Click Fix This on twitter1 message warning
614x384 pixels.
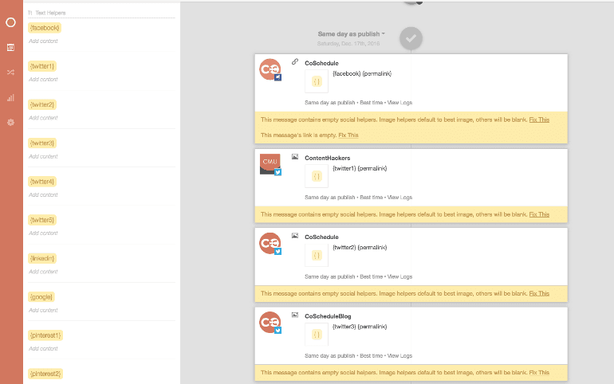coord(539,214)
